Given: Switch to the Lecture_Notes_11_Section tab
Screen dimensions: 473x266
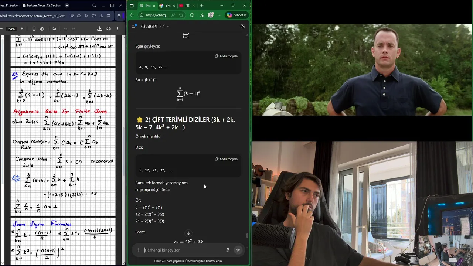Looking at the screenshot, I should coord(9,6).
